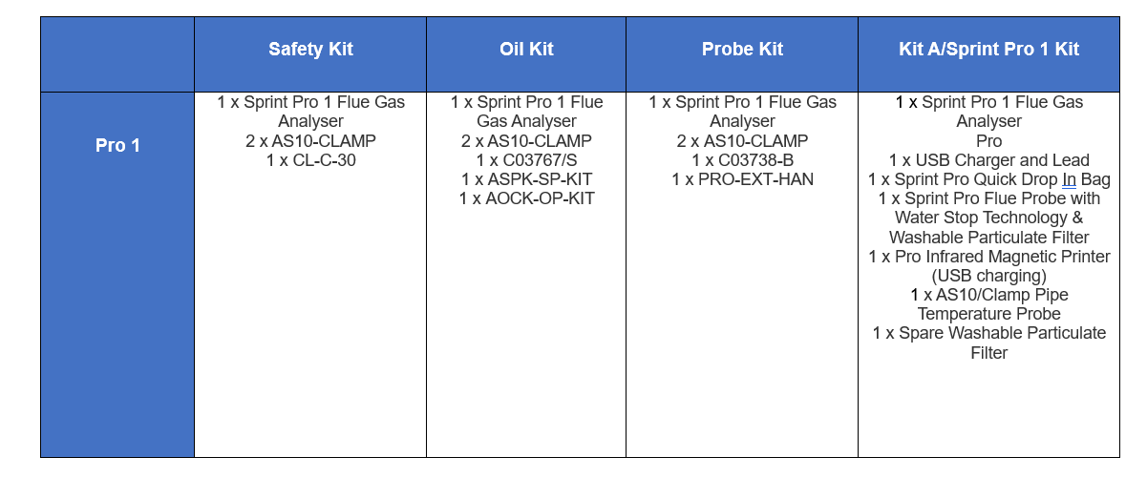This screenshot has height=478, width=1147.
Task: Click 1 x USB Charger and Lead line
Action: coord(988,160)
